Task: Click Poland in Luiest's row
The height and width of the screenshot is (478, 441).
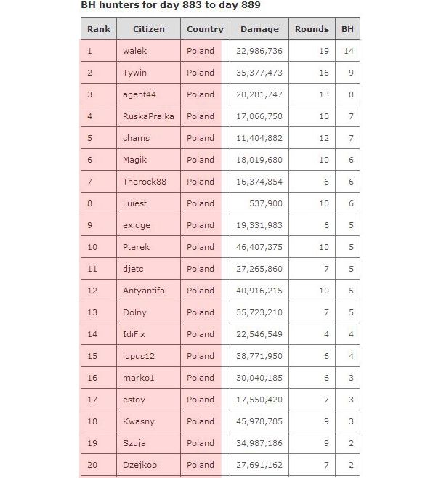Action: pyautogui.click(x=201, y=203)
